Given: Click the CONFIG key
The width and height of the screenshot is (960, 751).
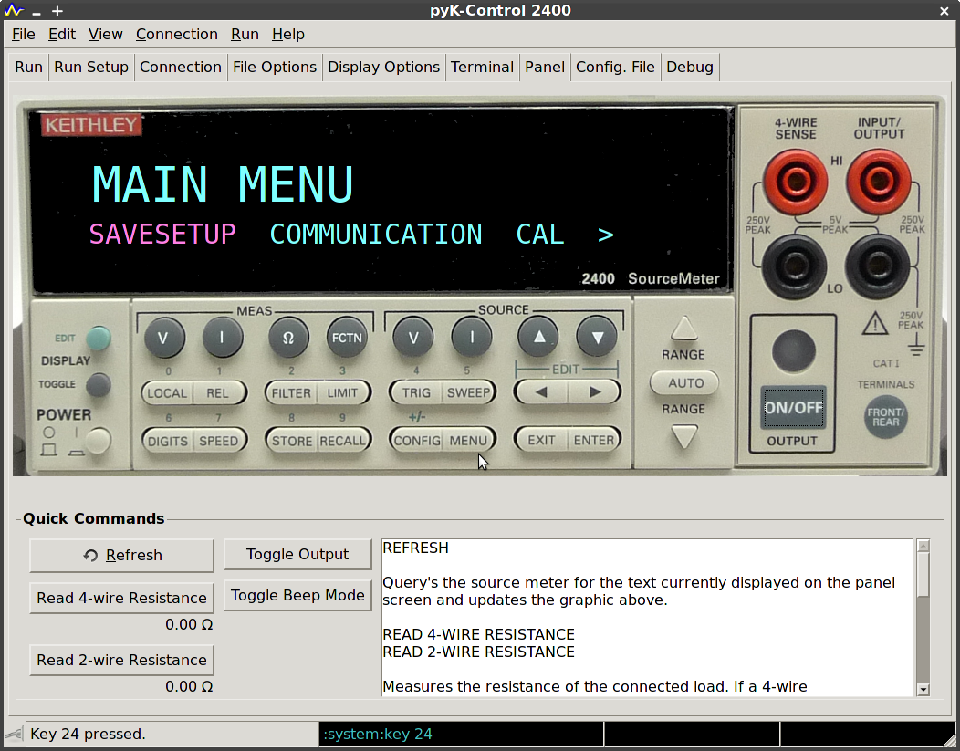Looking at the screenshot, I should tap(416, 440).
